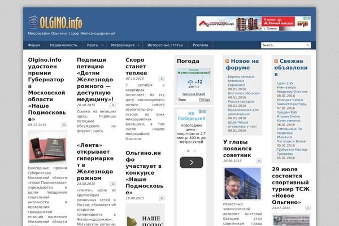Screen dimensions: 339x226
Task: Open the article about Лента гипермаркет
Action: tap(95, 162)
